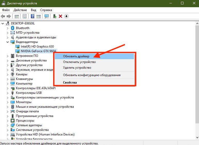The image size is (199, 145).
Task: Click the Properties sheet toolbar icon
Action: pos(25,16)
